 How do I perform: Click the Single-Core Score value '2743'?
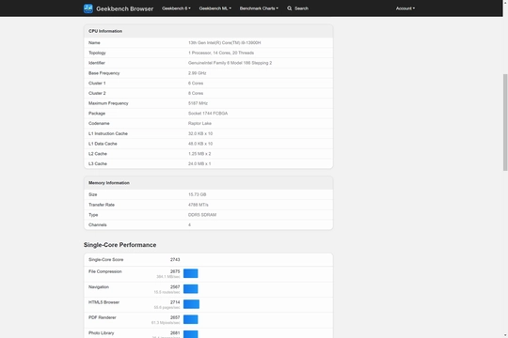(175, 259)
